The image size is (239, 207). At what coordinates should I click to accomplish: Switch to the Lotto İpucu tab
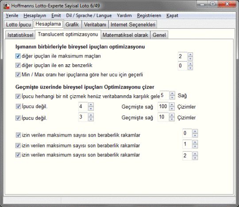(18, 24)
